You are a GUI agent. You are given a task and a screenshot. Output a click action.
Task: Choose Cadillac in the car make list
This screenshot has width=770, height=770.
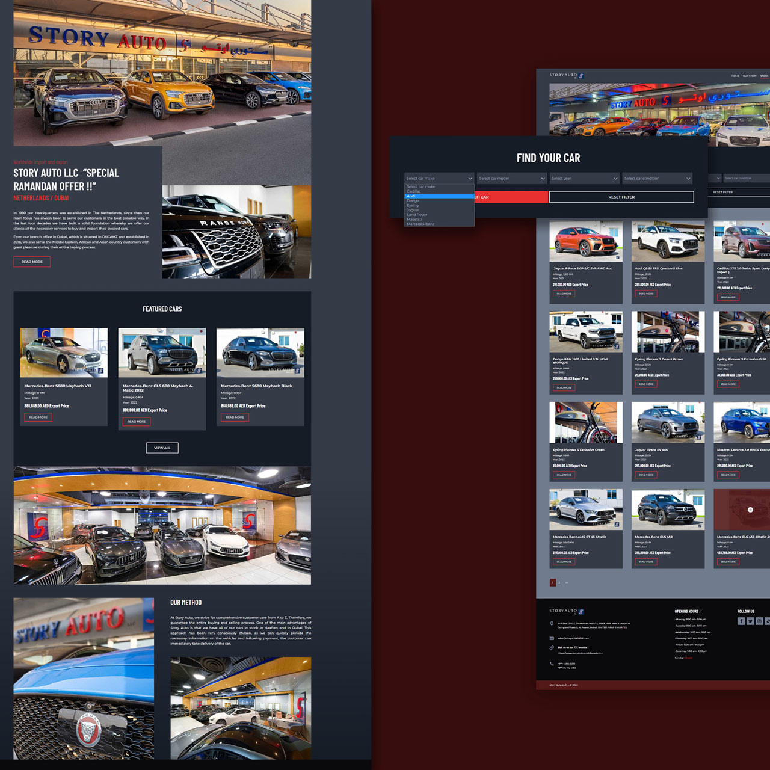[x=439, y=191]
